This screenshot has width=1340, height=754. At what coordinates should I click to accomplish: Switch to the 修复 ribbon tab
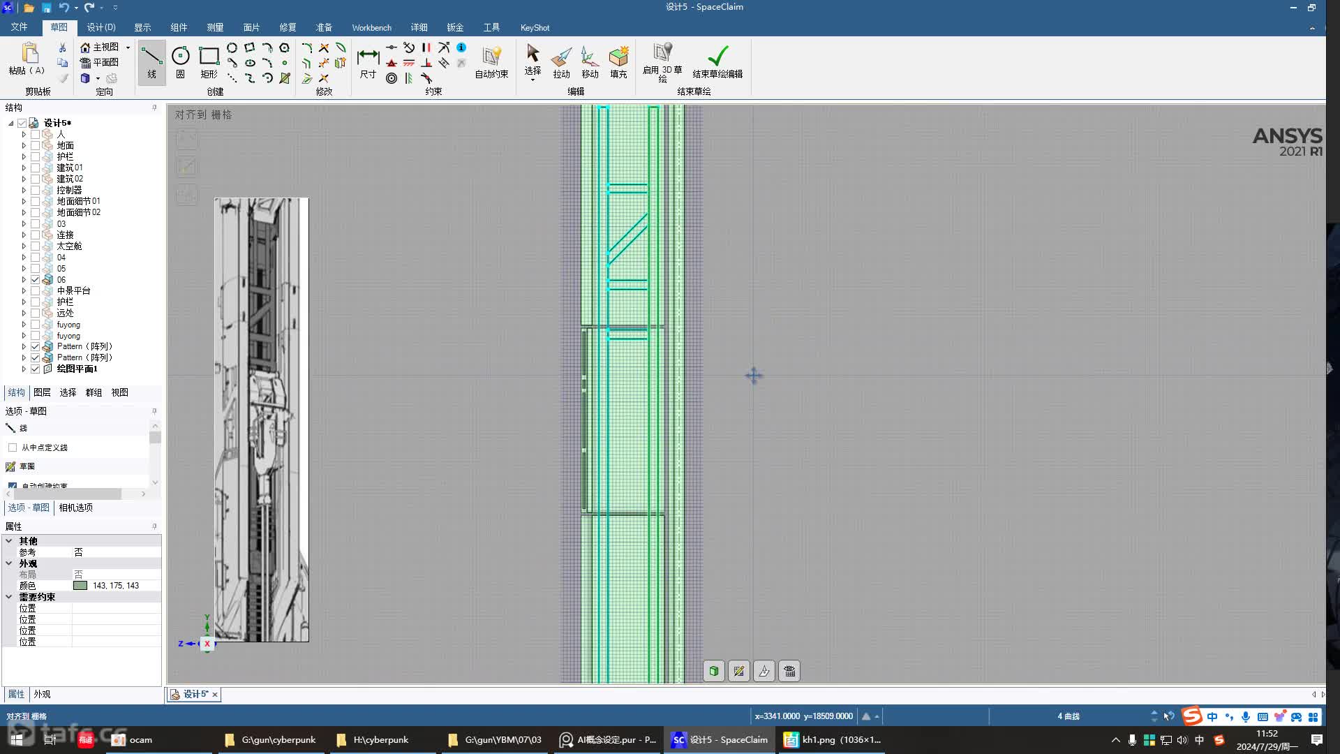(288, 27)
